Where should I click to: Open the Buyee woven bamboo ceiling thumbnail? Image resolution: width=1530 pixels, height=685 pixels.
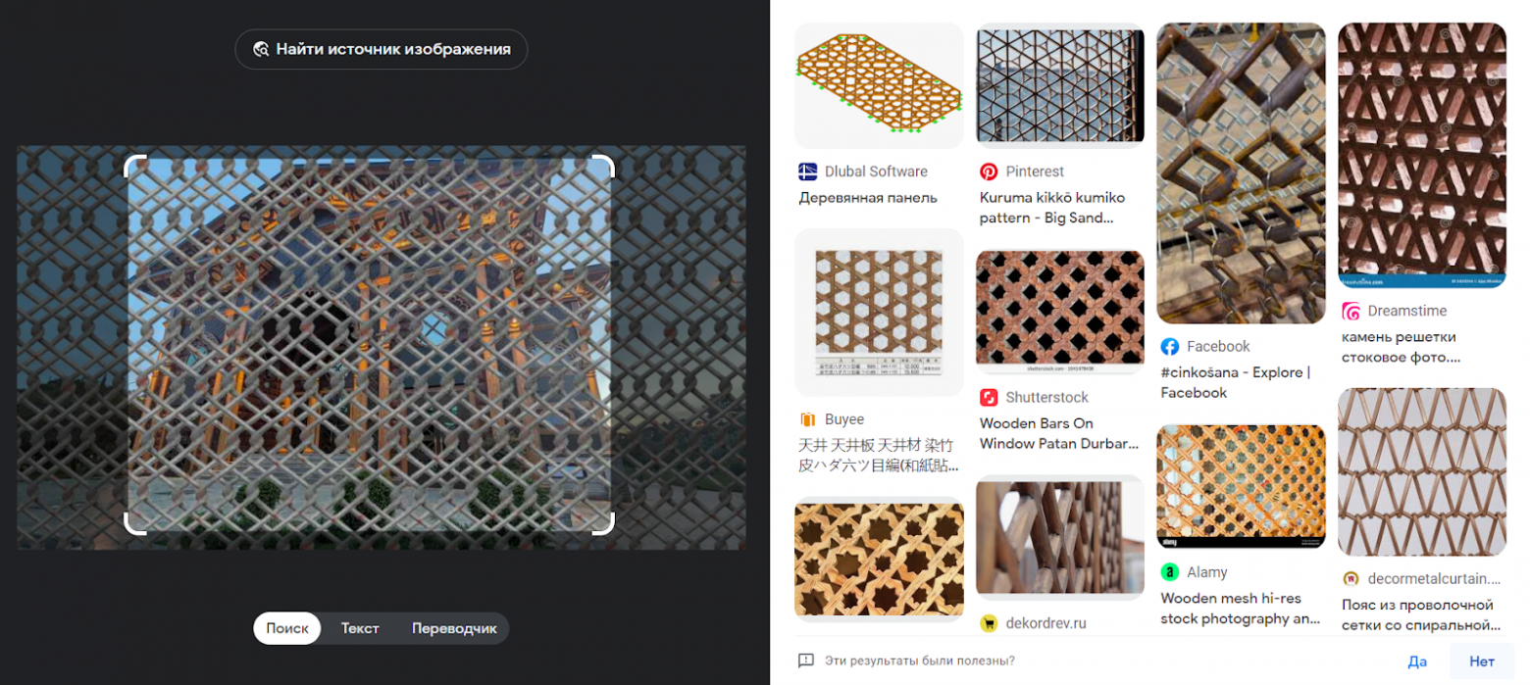(880, 313)
